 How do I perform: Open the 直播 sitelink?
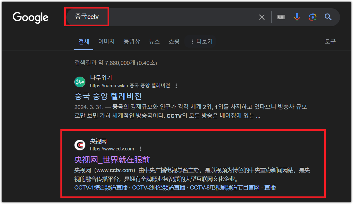(x=270, y=188)
